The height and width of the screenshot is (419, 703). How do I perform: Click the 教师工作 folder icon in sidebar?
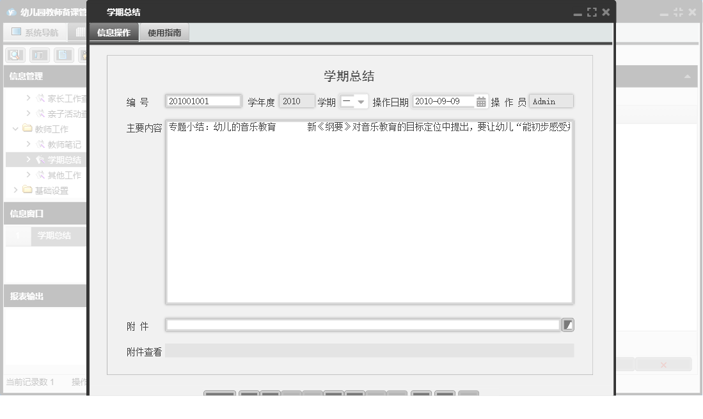[27, 129]
